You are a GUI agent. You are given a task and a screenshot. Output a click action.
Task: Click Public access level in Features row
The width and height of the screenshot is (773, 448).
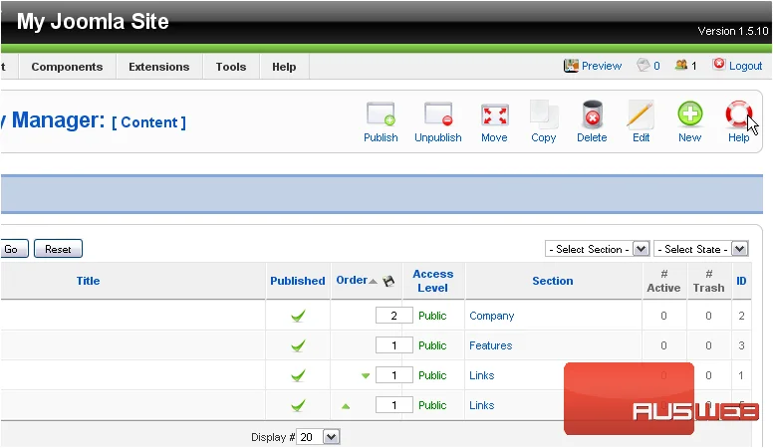(432, 345)
